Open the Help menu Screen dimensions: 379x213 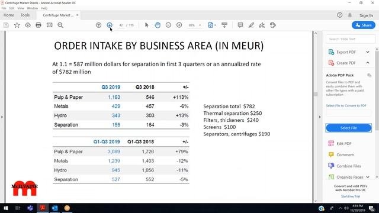44,8
